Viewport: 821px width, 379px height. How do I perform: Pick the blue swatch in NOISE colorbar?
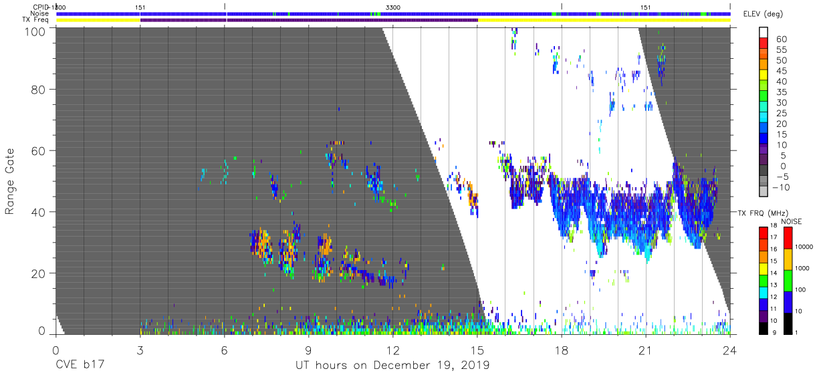click(787, 301)
